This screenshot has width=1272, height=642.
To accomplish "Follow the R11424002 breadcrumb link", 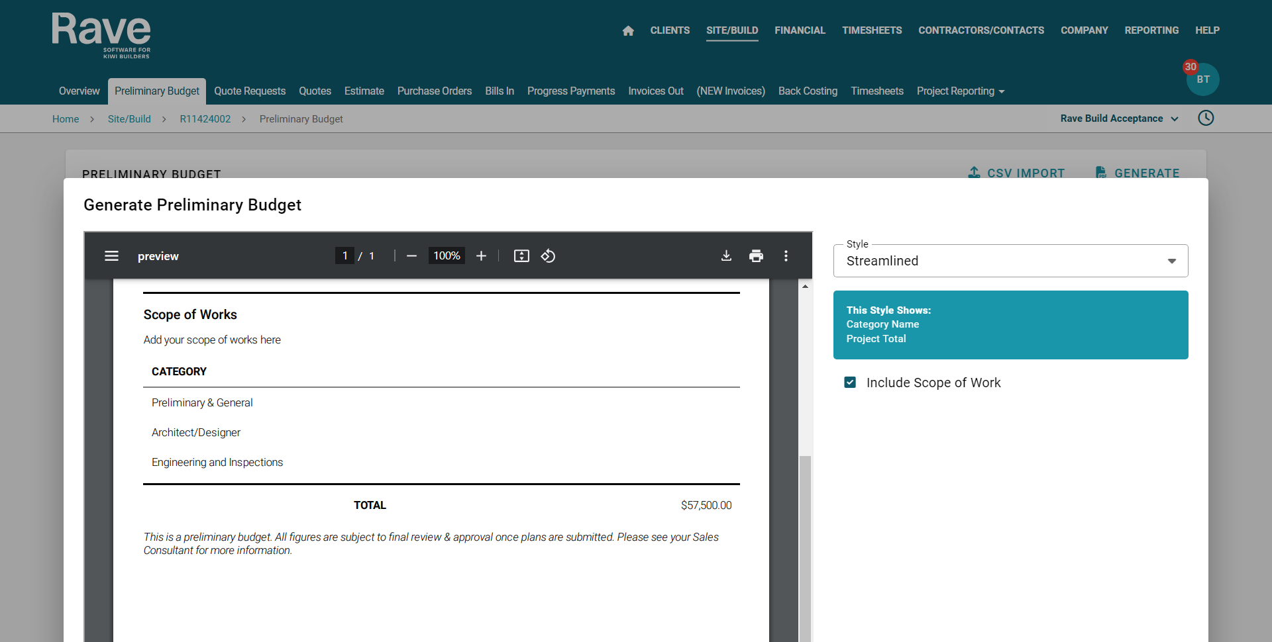I will (x=205, y=119).
